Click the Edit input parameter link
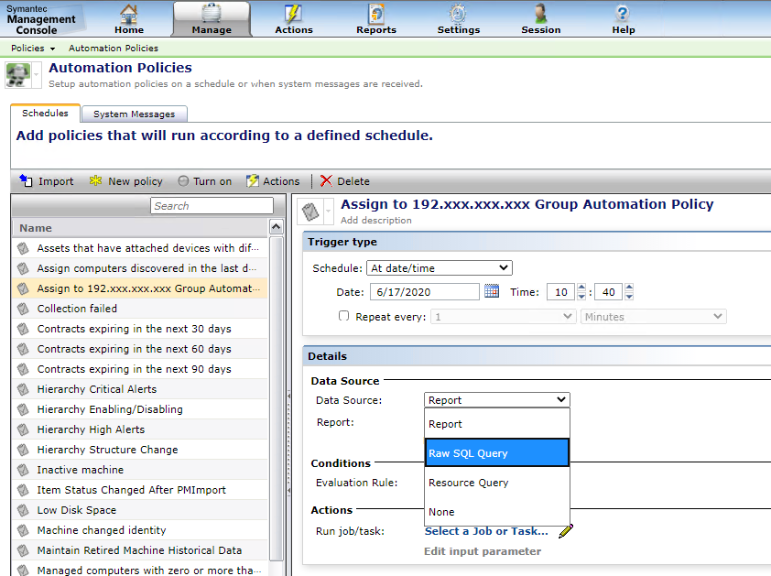Screen dimensions: 771x576 click(483, 551)
